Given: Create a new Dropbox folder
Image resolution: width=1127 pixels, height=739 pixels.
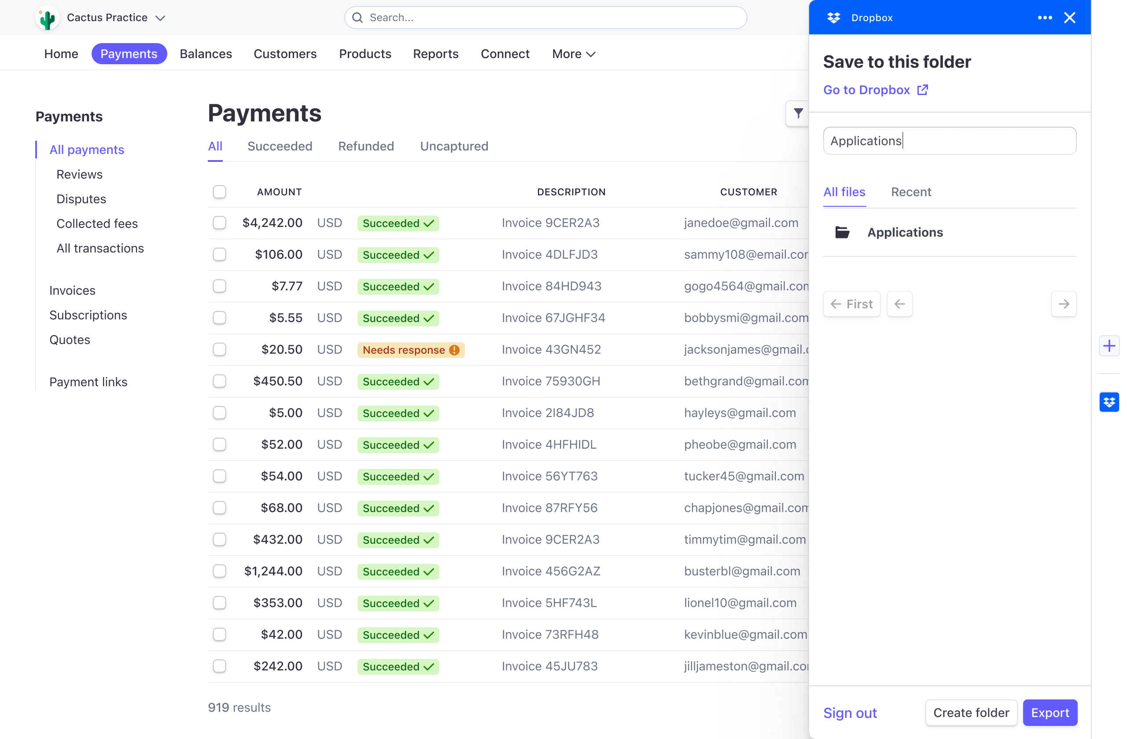Looking at the screenshot, I should coord(971,713).
